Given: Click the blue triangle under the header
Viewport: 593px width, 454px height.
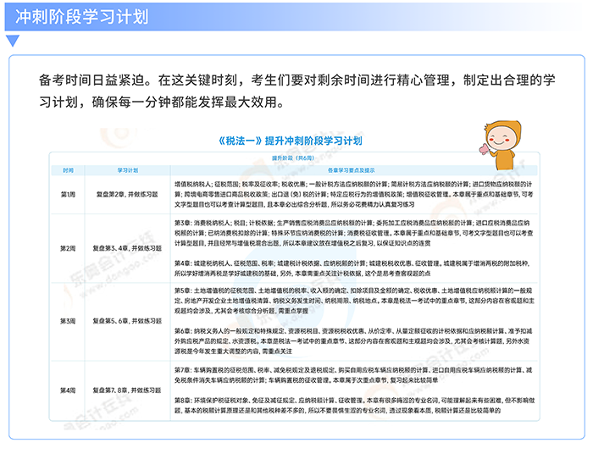Looking at the screenshot, I should coord(11,40).
